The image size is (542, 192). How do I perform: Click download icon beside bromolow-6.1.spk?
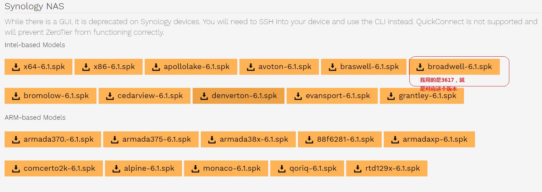[x=16, y=96]
